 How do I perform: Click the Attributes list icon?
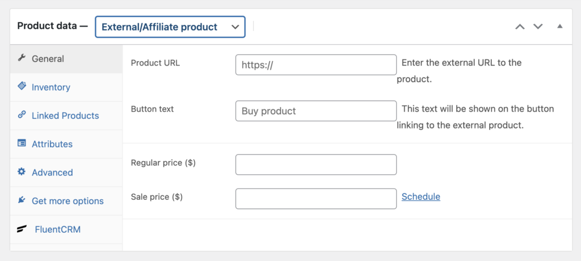[x=22, y=143]
